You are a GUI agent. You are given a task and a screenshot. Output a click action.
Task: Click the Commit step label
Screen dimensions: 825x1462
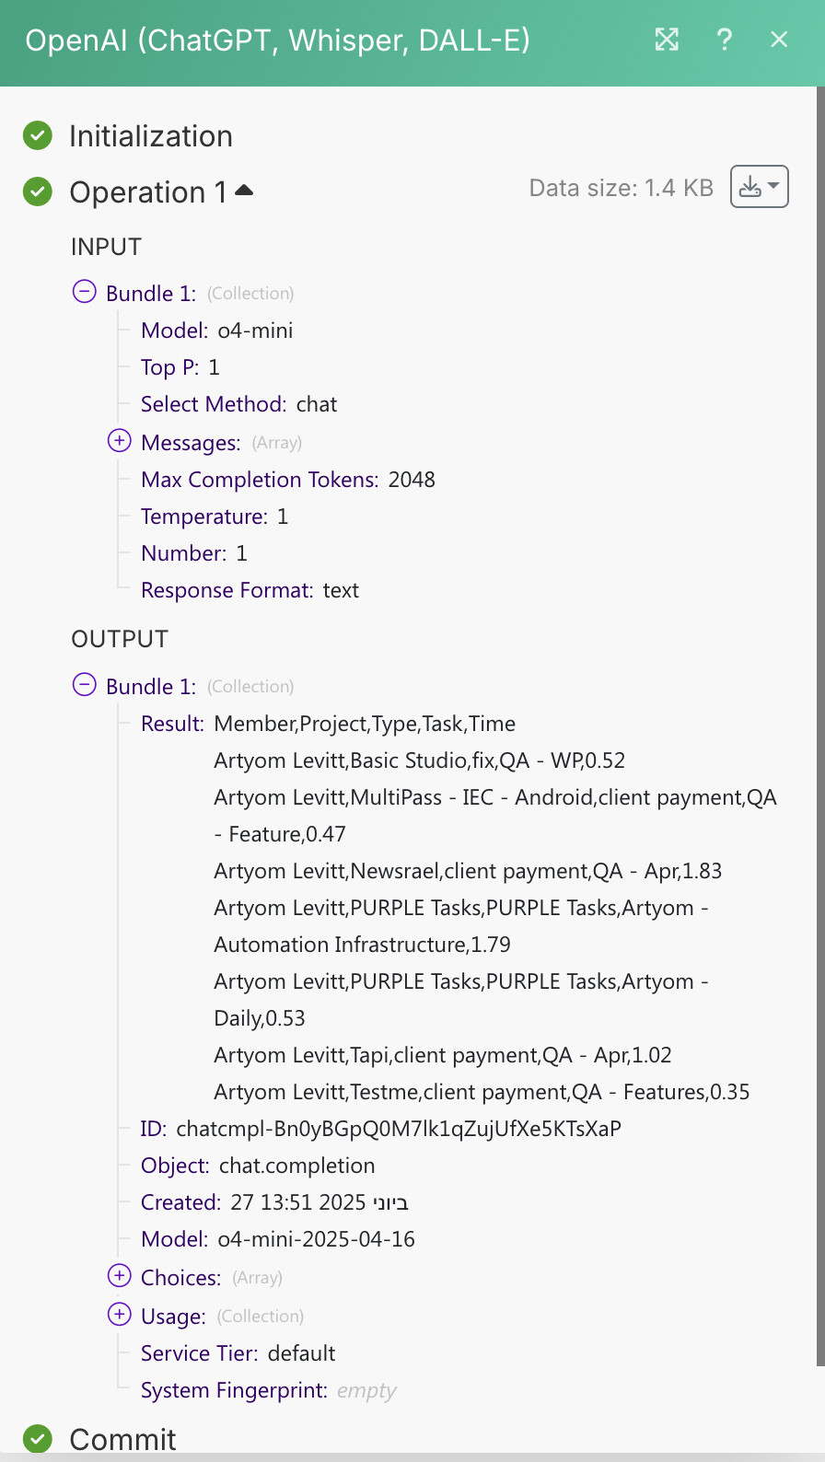(122, 1439)
